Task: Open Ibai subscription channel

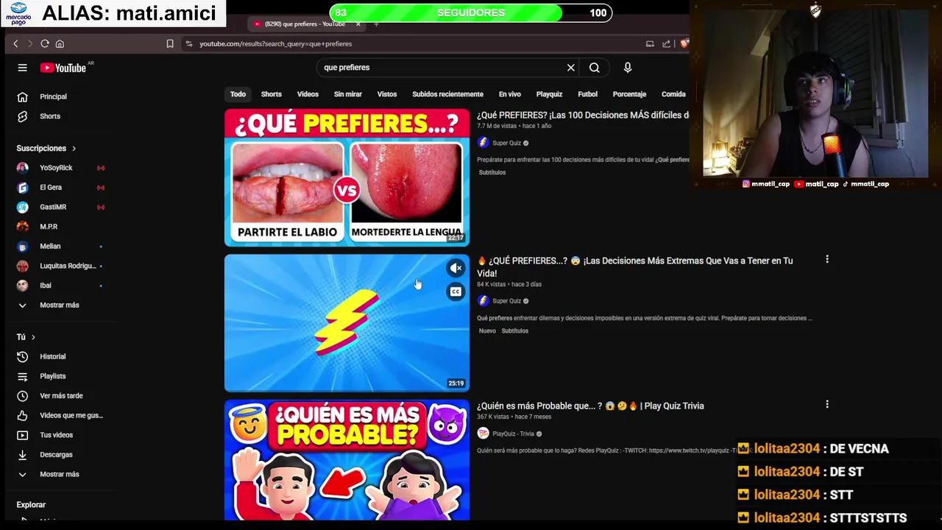Action: click(46, 286)
